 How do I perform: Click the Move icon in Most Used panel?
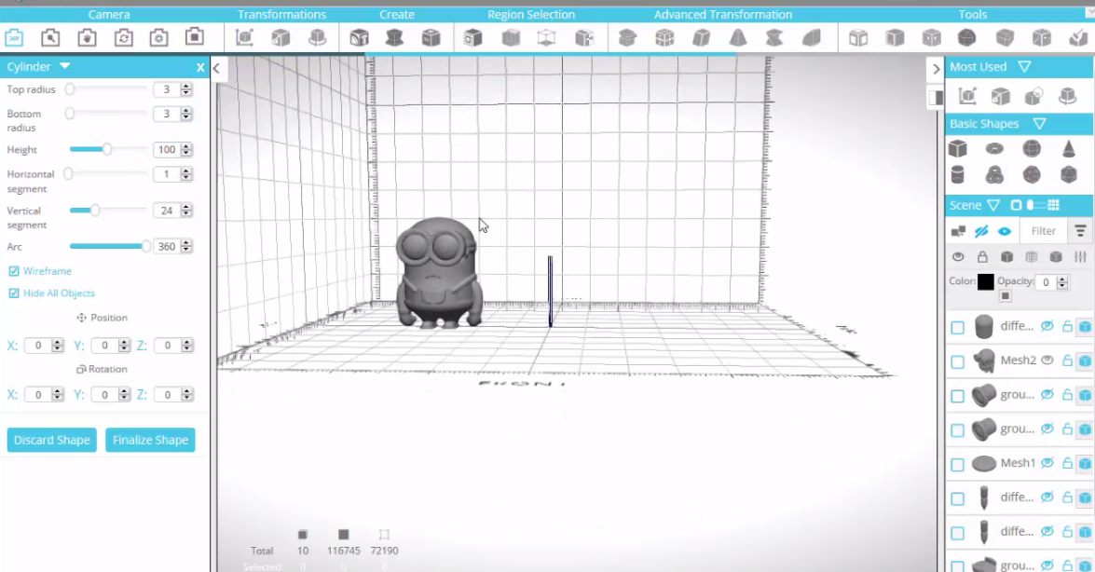pyautogui.click(x=967, y=96)
